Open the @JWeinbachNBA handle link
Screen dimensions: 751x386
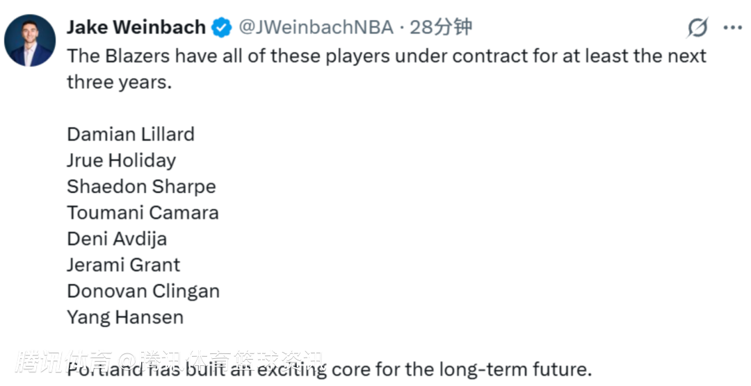316,28
